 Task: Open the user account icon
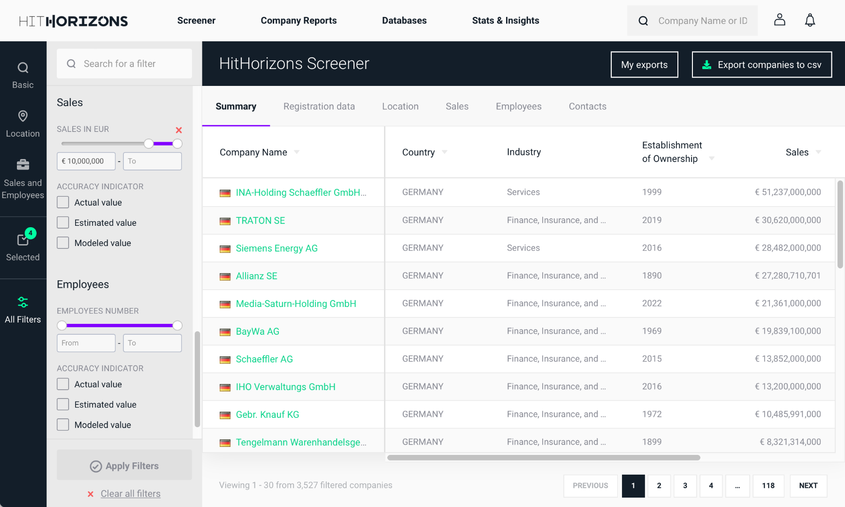(780, 20)
